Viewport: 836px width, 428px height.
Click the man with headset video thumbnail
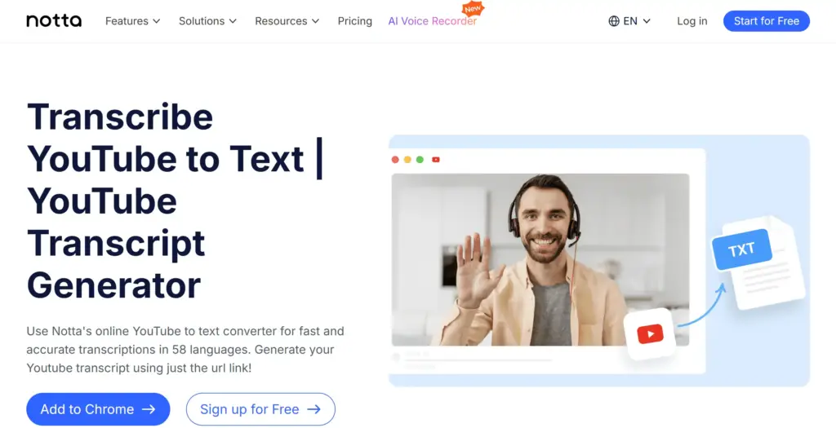pos(540,260)
